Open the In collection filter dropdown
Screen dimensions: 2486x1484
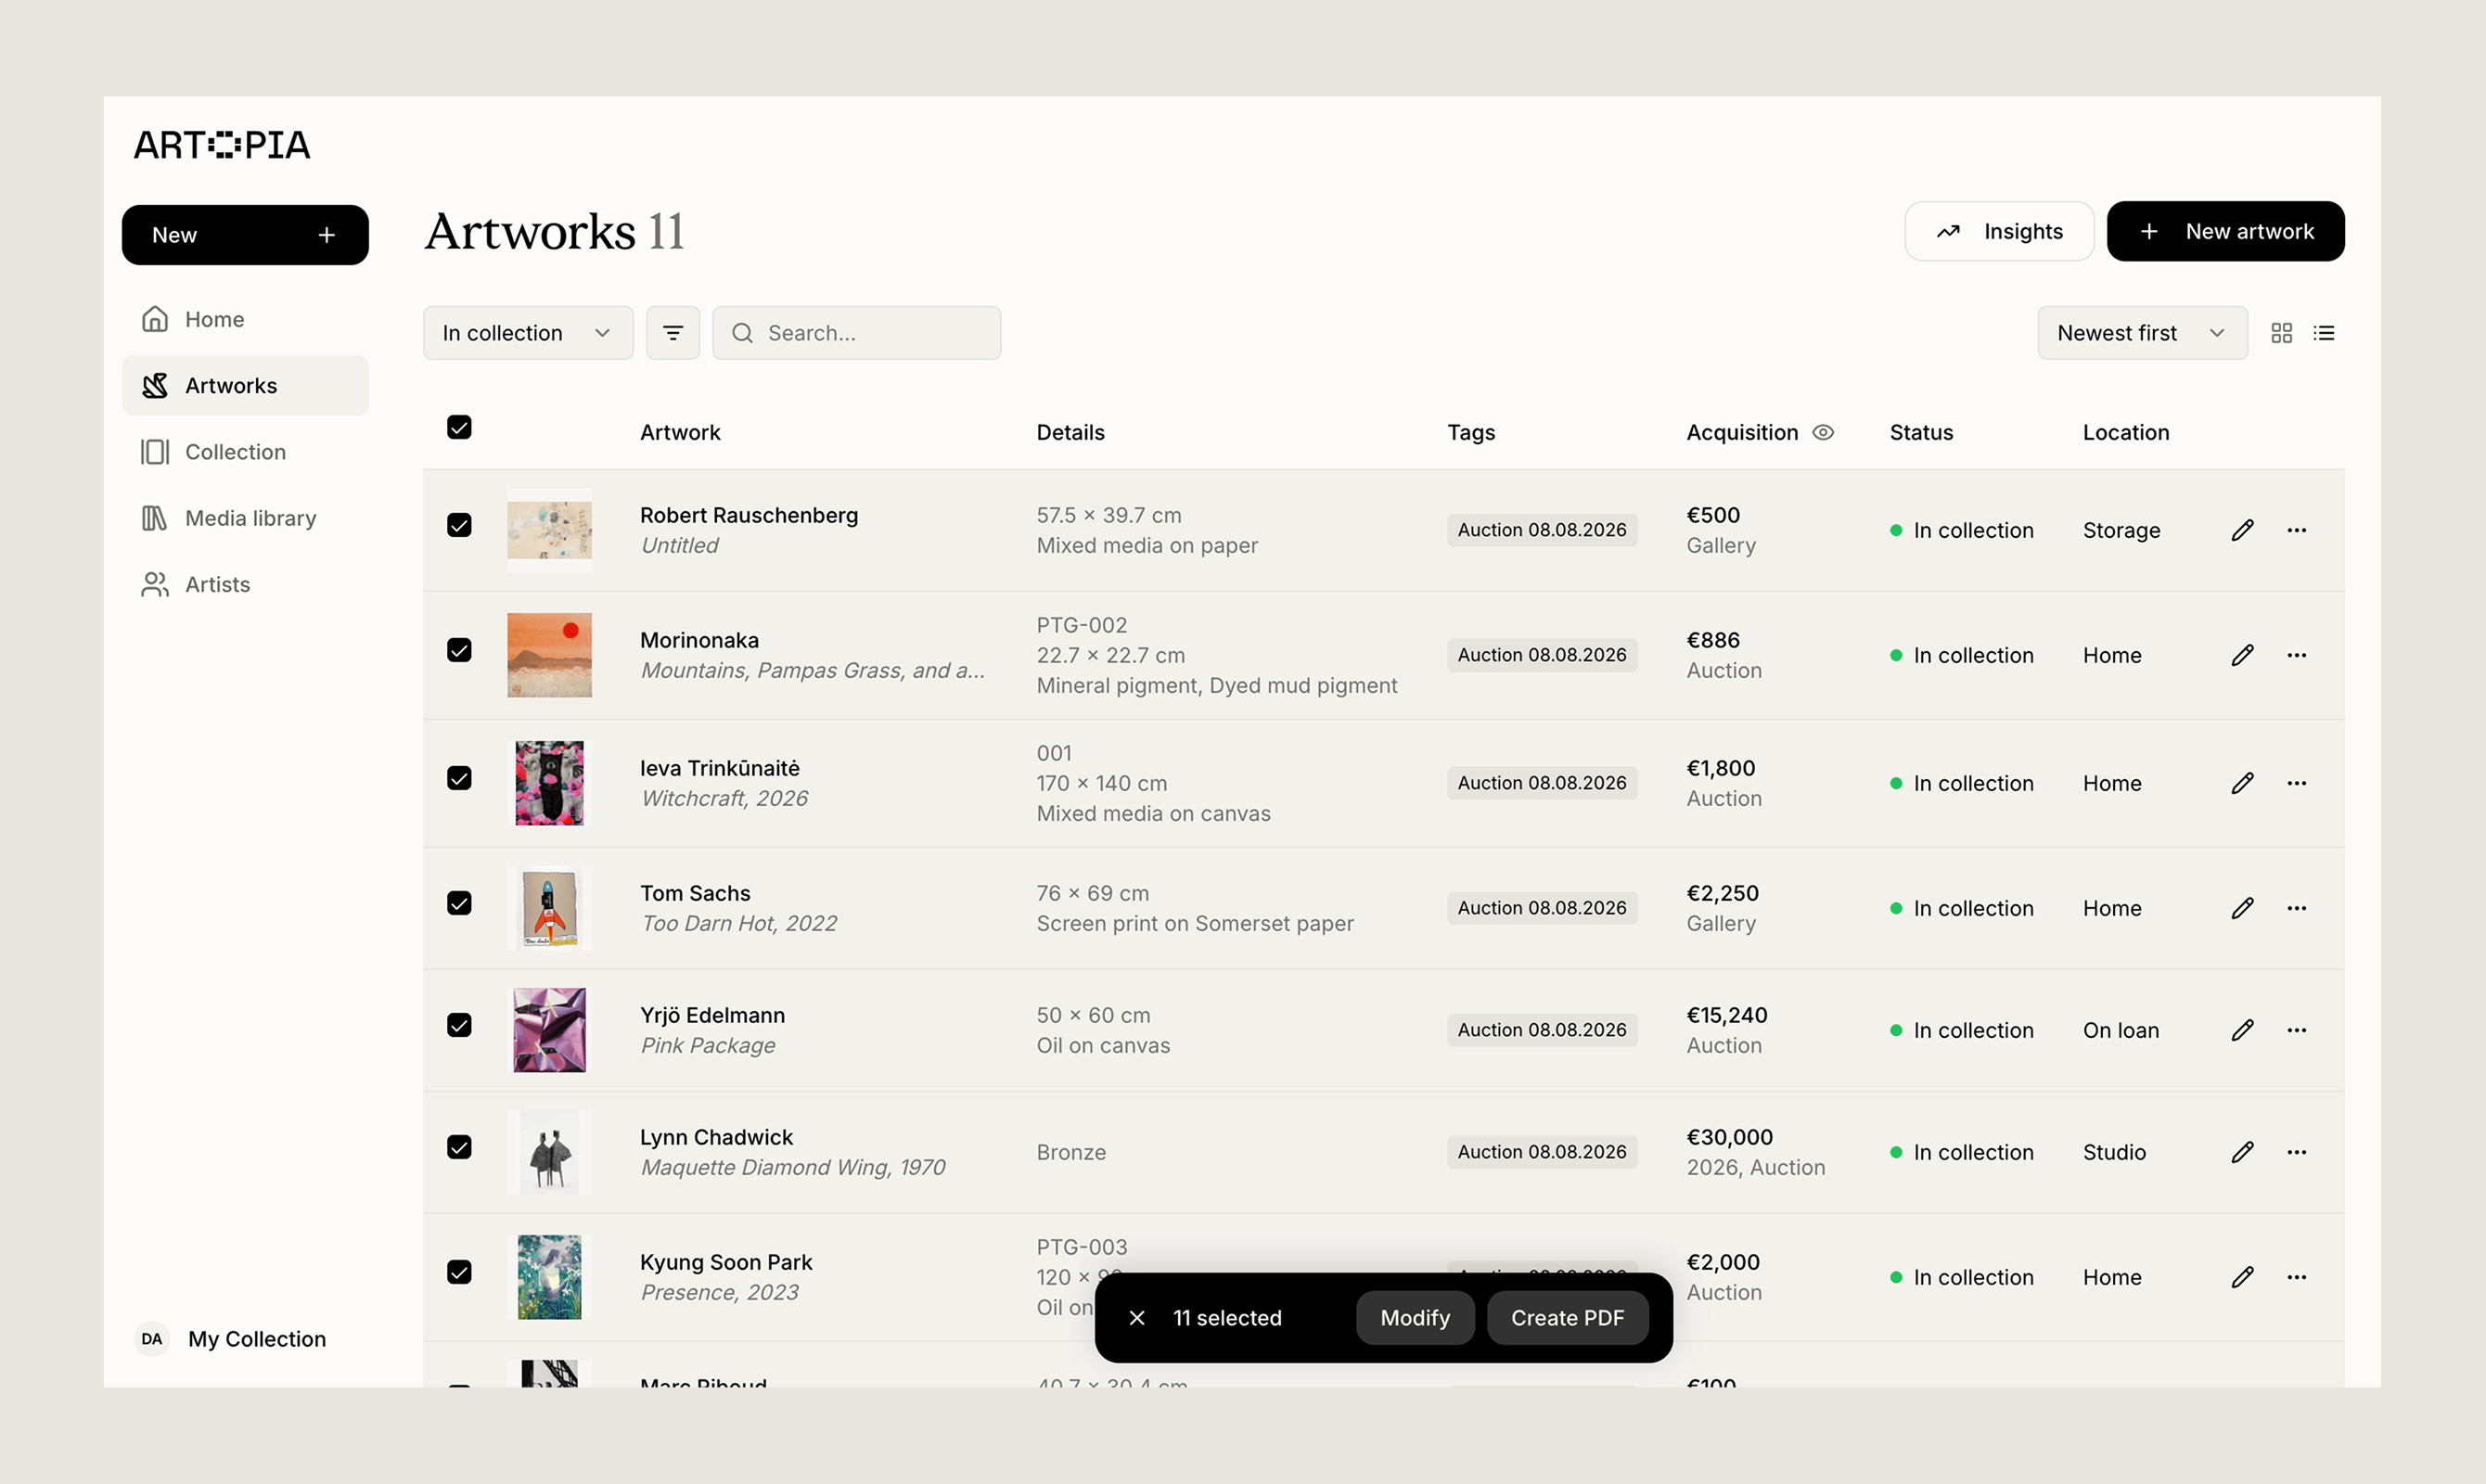point(528,333)
